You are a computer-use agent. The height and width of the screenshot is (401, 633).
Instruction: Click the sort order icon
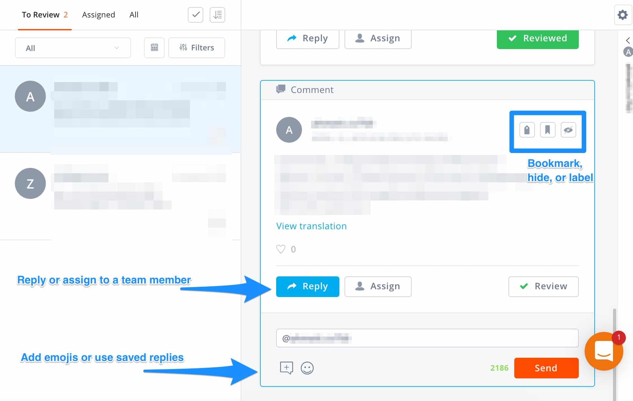[x=217, y=15]
